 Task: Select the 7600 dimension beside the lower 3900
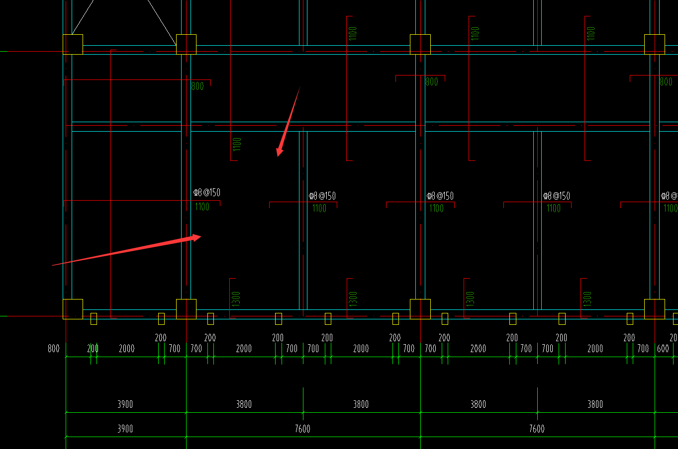302,429
